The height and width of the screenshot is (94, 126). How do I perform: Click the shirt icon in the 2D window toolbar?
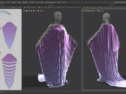[20, 7]
